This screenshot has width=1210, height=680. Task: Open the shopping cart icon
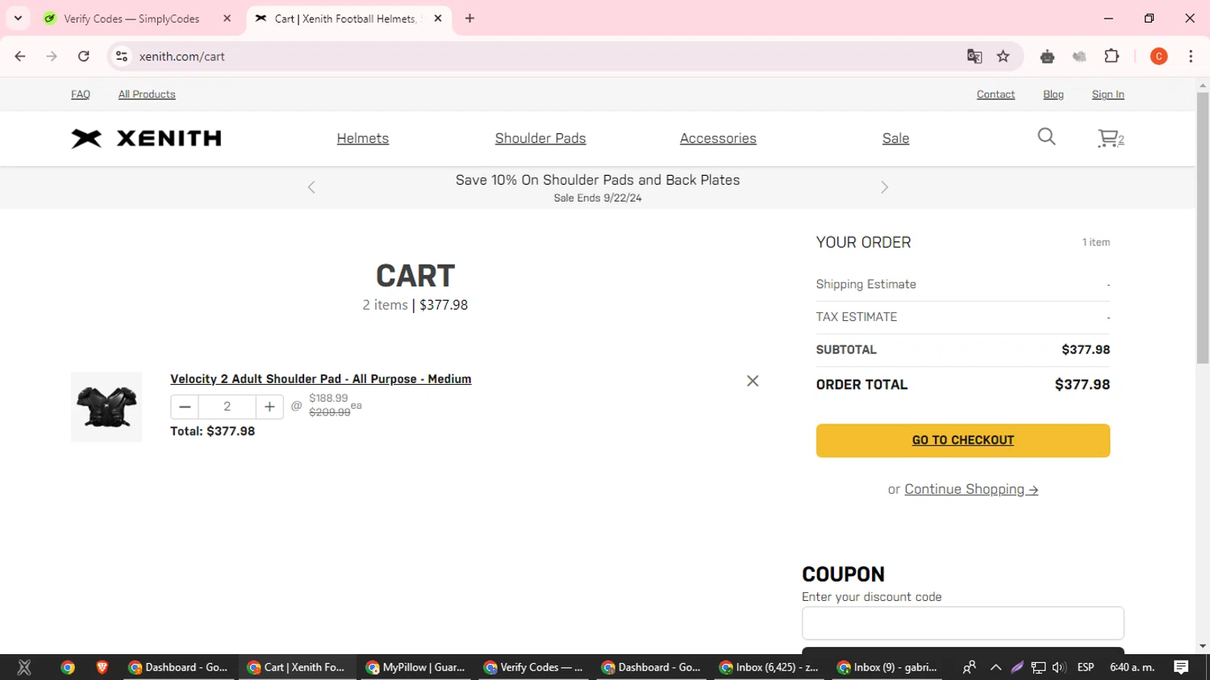1109,139
